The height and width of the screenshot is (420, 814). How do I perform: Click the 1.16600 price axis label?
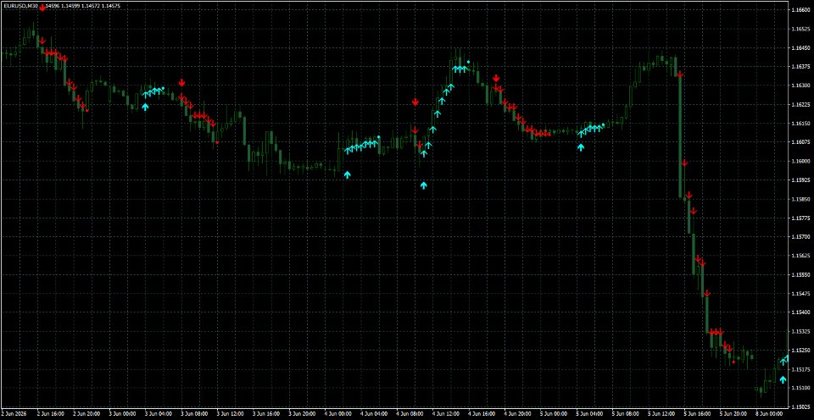(799, 10)
